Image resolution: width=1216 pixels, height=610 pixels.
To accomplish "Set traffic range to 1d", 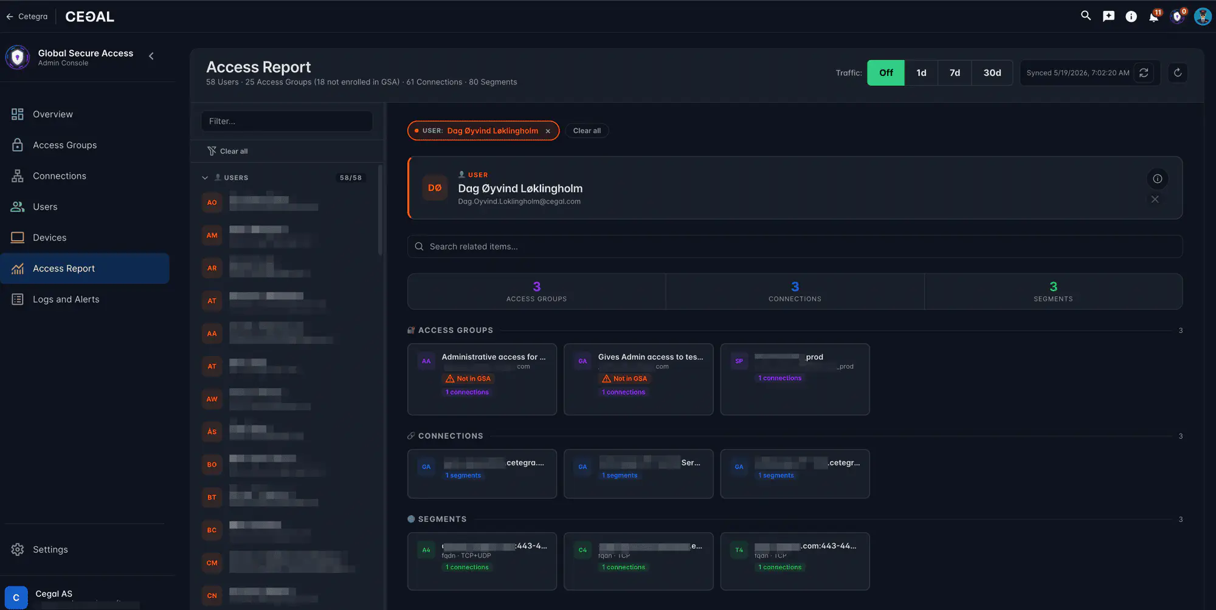I will [x=921, y=73].
